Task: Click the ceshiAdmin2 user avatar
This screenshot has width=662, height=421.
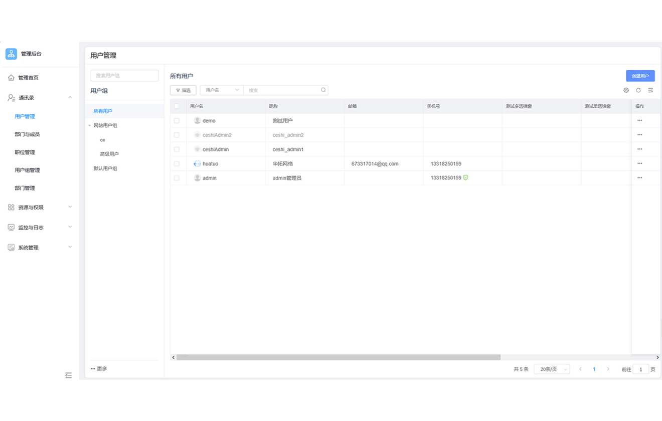Action: pos(197,135)
